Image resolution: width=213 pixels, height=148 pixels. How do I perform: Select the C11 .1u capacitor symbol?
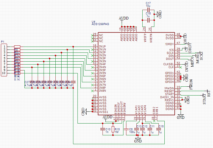tap(150, 129)
